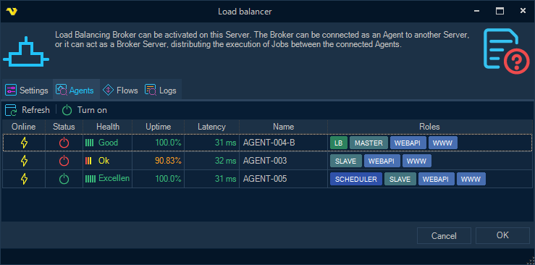Select the AGENT-003 name cell
This screenshot has height=265, width=535.
click(x=283, y=161)
